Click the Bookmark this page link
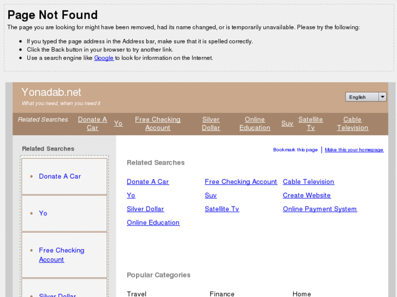Image resolution: width=397 pixels, height=297 pixels. pos(295,150)
